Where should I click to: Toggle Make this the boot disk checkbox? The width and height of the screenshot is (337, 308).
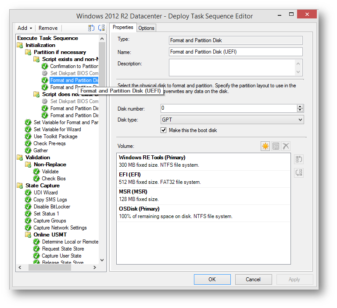(164, 130)
